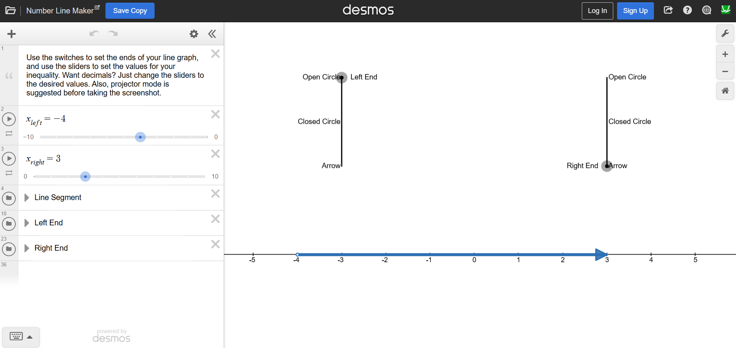
Task: Click the Log In button
Action: [597, 11]
